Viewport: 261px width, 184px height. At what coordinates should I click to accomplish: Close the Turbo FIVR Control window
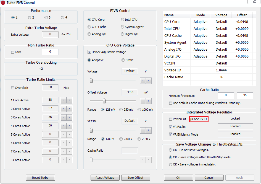click(254, 2)
